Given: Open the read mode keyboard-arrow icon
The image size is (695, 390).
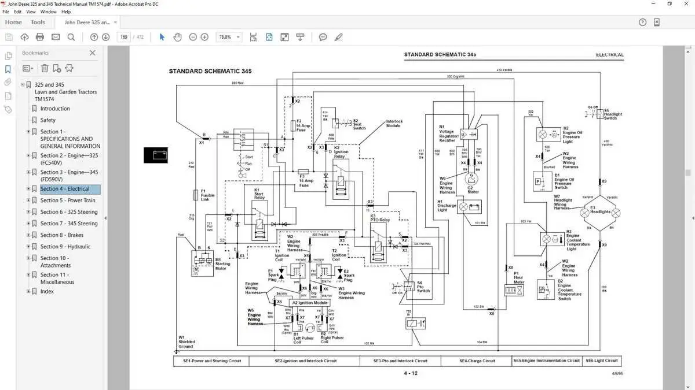Looking at the screenshot, I should click(x=301, y=37).
